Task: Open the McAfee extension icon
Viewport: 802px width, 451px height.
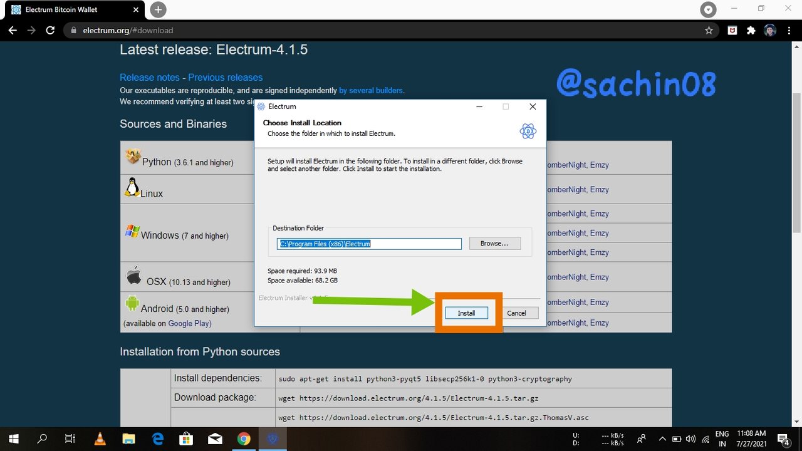Action: (732, 30)
